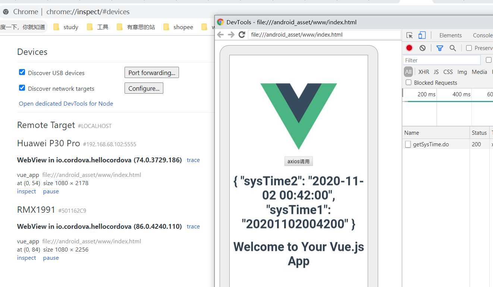Viewport: 493px width, 287px height.
Task: Sort by the Name column header
Action: pyautogui.click(x=436, y=133)
